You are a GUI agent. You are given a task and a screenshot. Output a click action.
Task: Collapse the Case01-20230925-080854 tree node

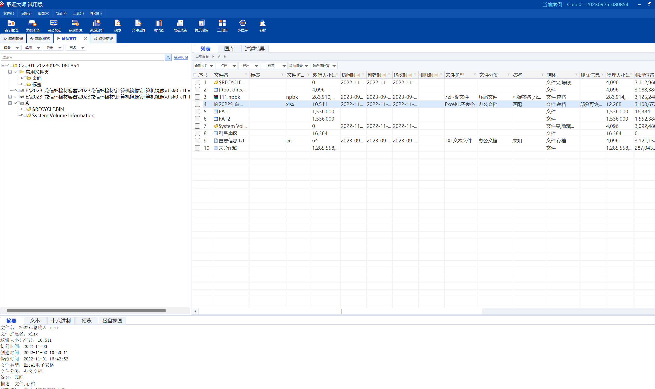[3, 65]
